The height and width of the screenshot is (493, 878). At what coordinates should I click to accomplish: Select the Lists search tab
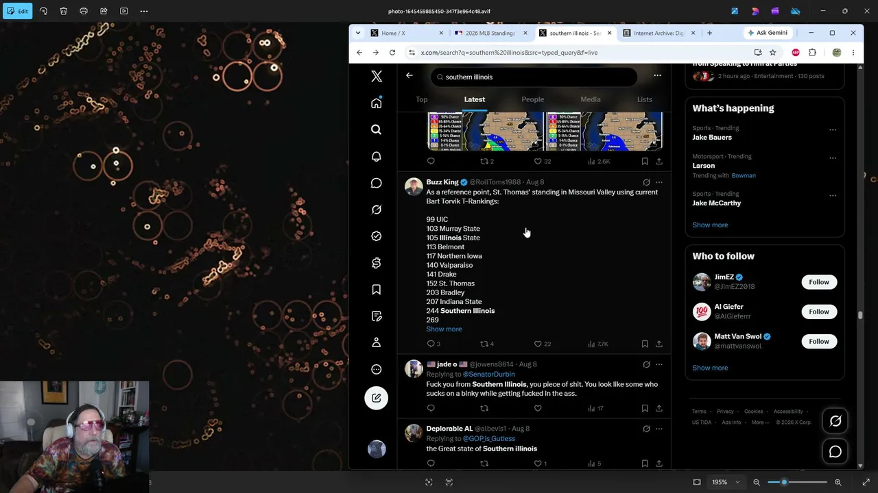[645, 99]
